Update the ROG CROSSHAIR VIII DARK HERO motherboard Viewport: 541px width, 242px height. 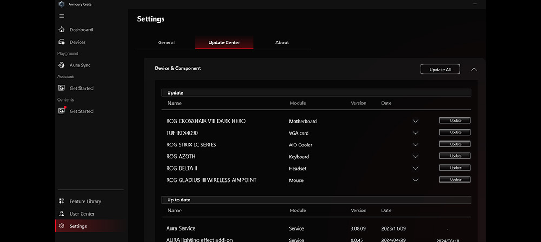coord(455,120)
